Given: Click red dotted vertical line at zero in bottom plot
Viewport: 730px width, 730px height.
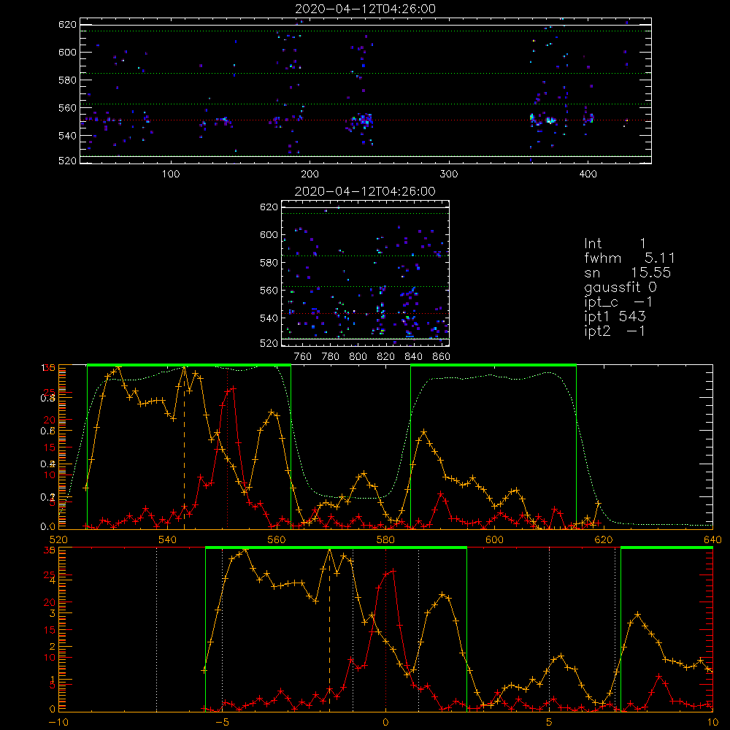Looking at the screenshot, I should [x=385, y=630].
